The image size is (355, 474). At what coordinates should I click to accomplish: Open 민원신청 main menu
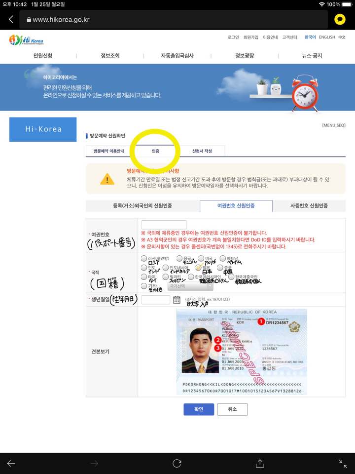[43, 56]
